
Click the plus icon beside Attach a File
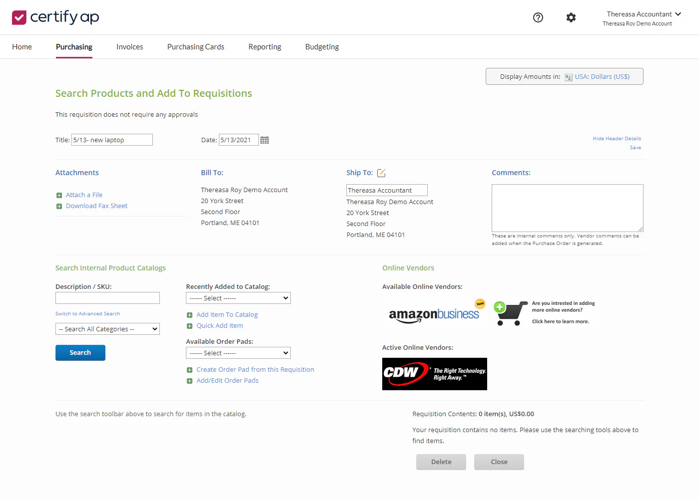click(59, 195)
